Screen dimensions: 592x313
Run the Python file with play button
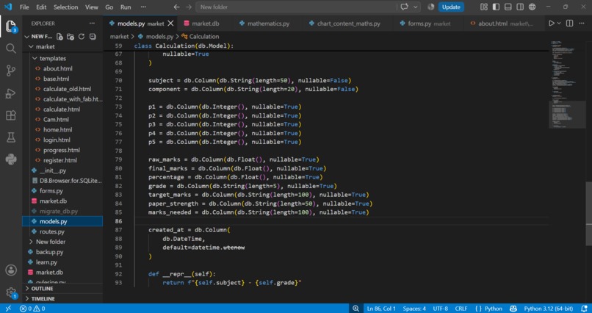pos(552,24)
